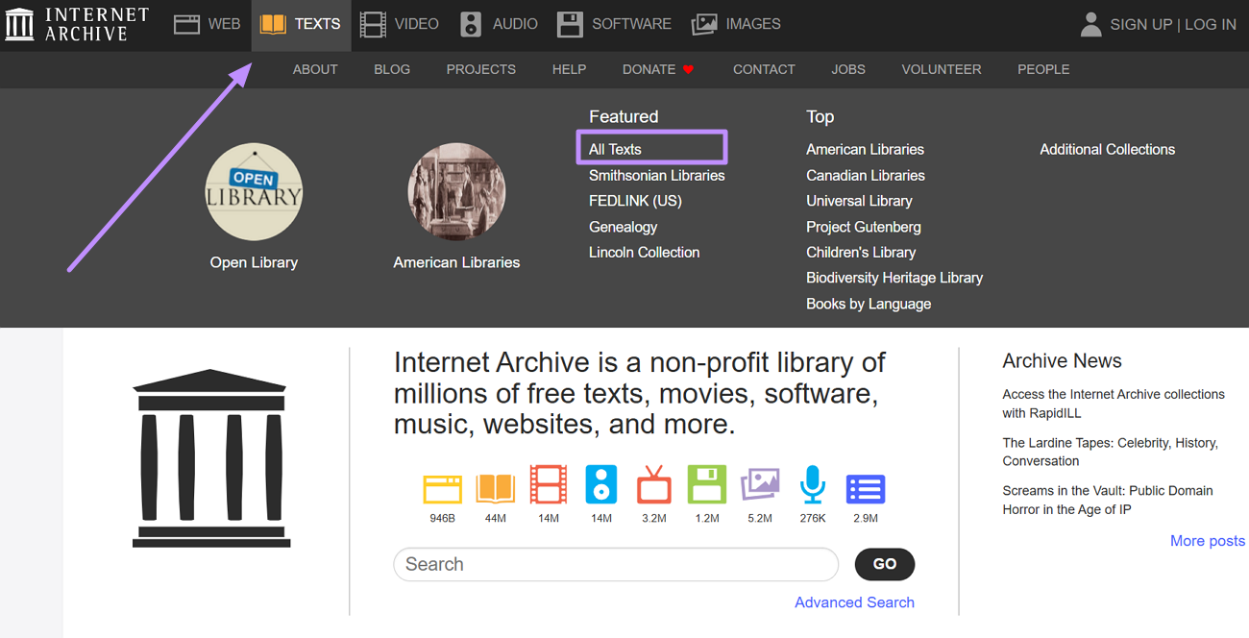Open RapidILL news article link
This screenshot has width=1249, height=638.
[1114, 404]
